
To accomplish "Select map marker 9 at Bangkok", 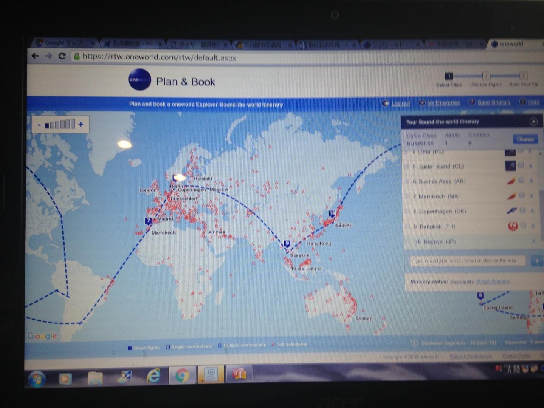I will point(287,244).
